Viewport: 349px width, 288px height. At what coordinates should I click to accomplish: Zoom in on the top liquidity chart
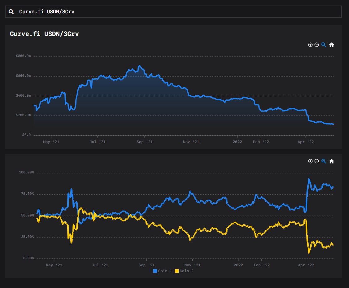[310, 45]
